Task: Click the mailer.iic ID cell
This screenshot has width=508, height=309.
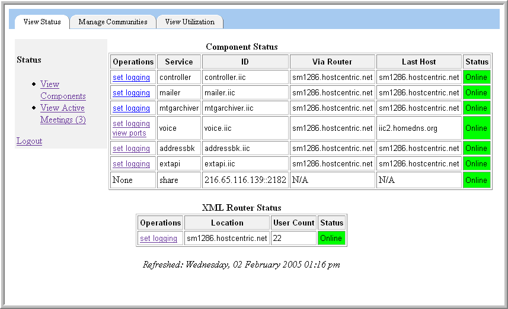Action: (x=245, y=93)
